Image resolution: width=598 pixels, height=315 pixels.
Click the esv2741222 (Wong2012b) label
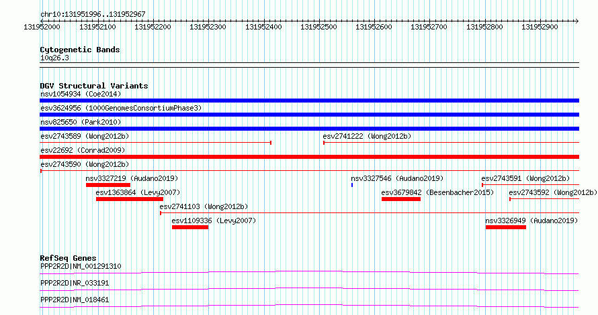click(x=367, y=136)
